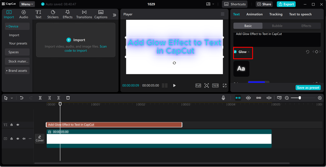Viewport: 326px width, 167px height.
Task: Select the Aa glow style thumbnail
Action: point(241,69)
